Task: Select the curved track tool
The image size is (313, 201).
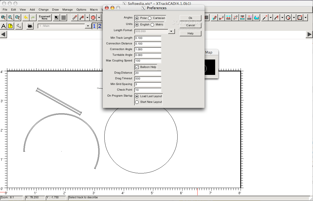Action: [82, 18]
